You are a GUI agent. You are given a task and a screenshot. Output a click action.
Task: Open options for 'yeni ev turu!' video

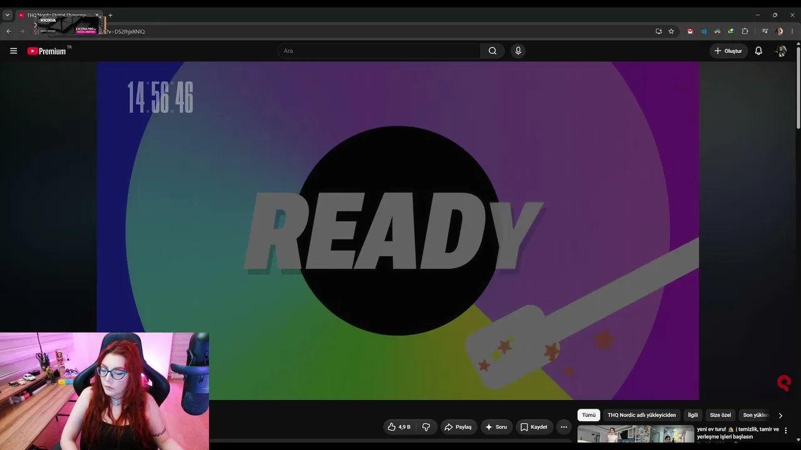pos(786,431)
